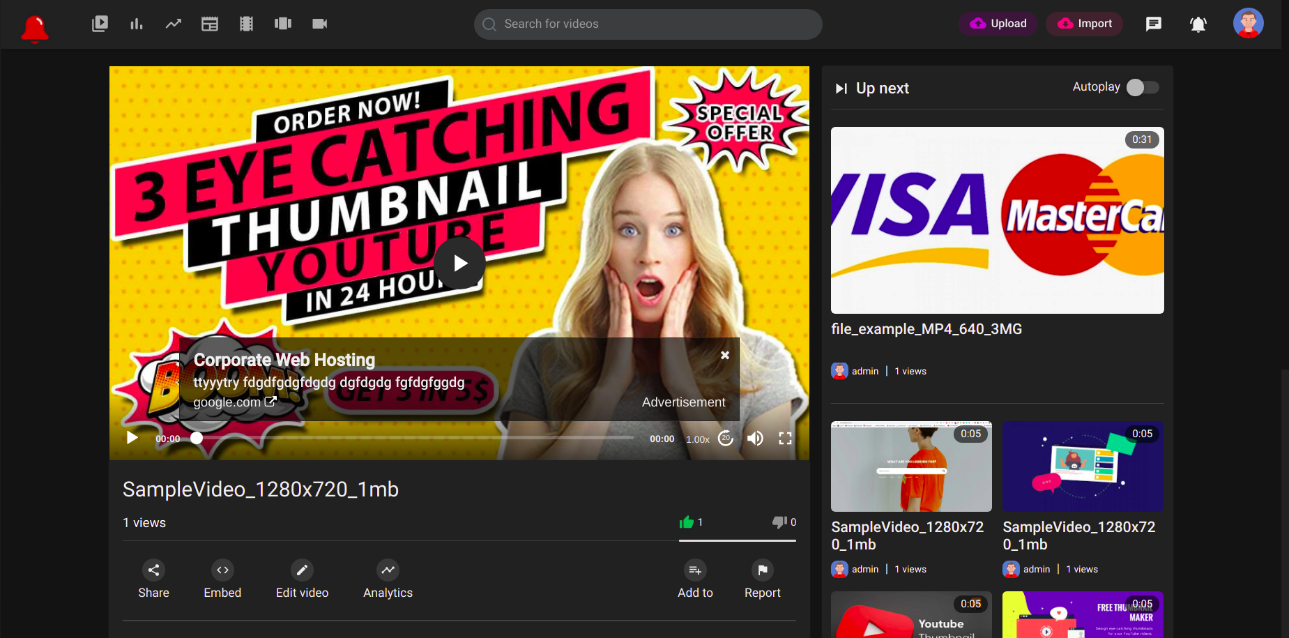Click the 20-second skip icon

coord(726,438)
